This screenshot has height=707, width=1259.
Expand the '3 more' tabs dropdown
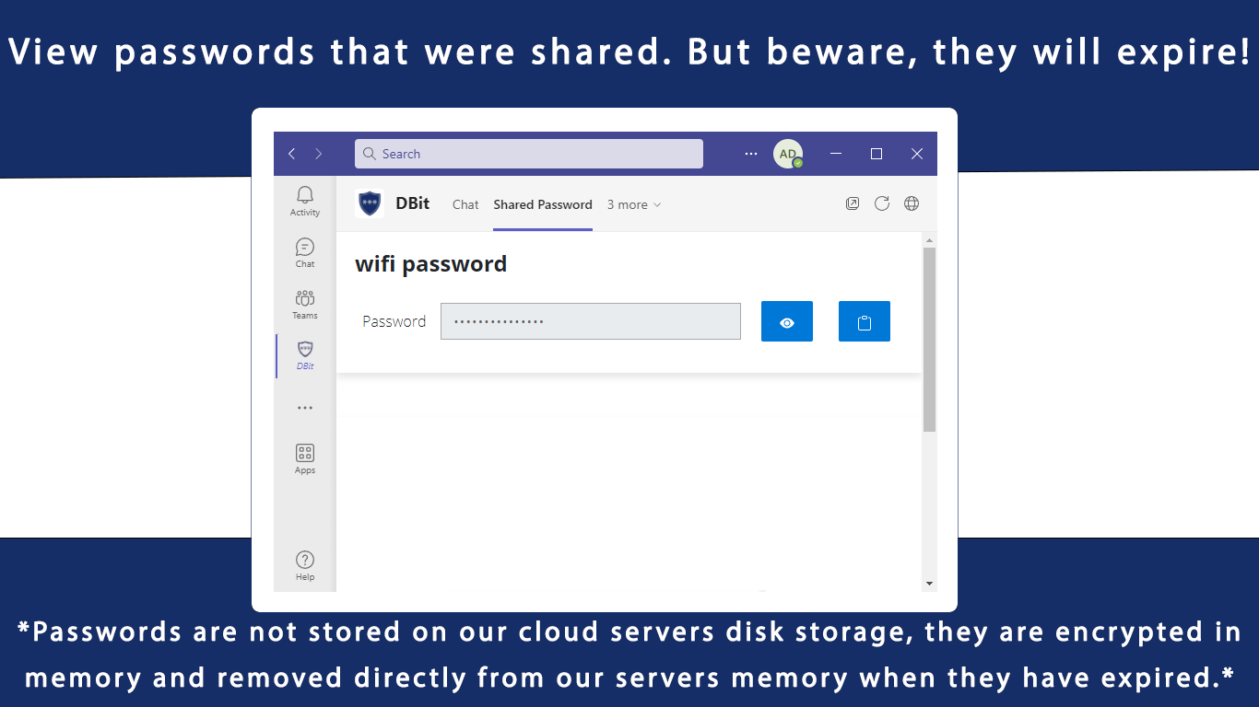pos(634,204)
